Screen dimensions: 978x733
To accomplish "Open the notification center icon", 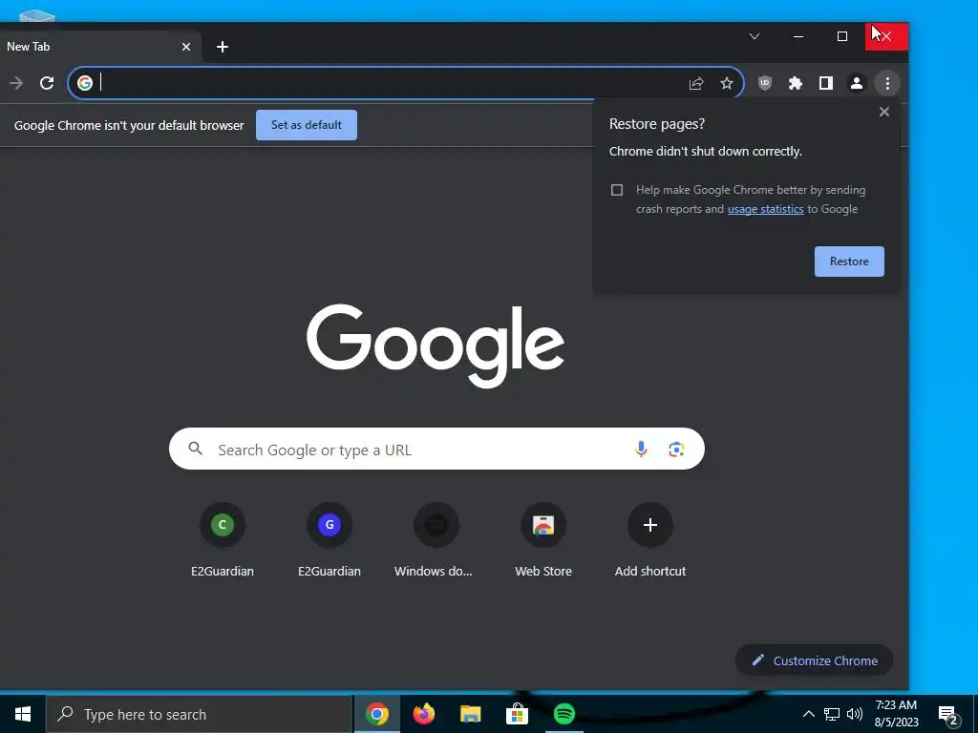I will [948, 715].
